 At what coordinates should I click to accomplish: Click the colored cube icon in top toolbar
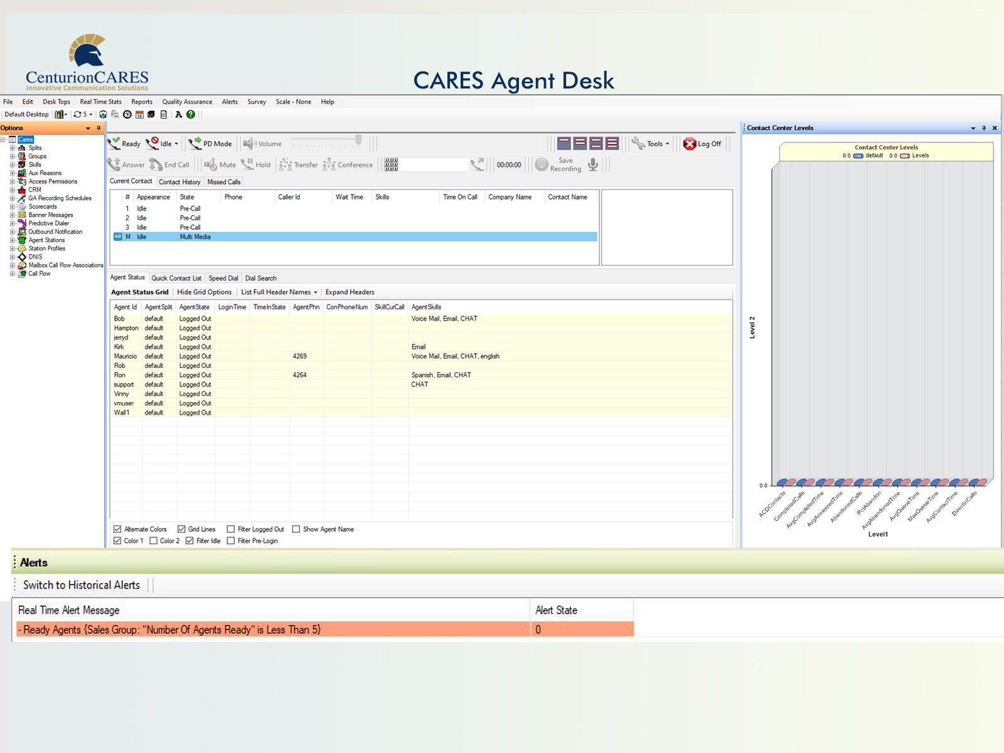[151, 114]
